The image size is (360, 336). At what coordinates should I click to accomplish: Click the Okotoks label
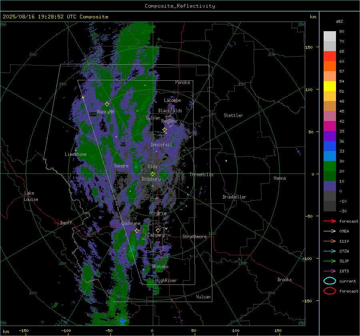click(160, 266)
